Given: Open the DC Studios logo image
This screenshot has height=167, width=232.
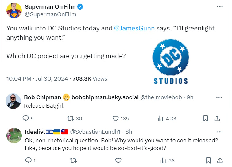Looking at the screenshot, I should pos(171,62).
